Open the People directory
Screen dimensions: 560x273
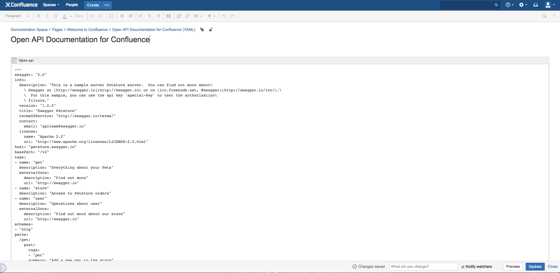click(72, 5)
